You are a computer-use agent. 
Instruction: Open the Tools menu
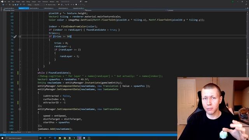point(39,2)
